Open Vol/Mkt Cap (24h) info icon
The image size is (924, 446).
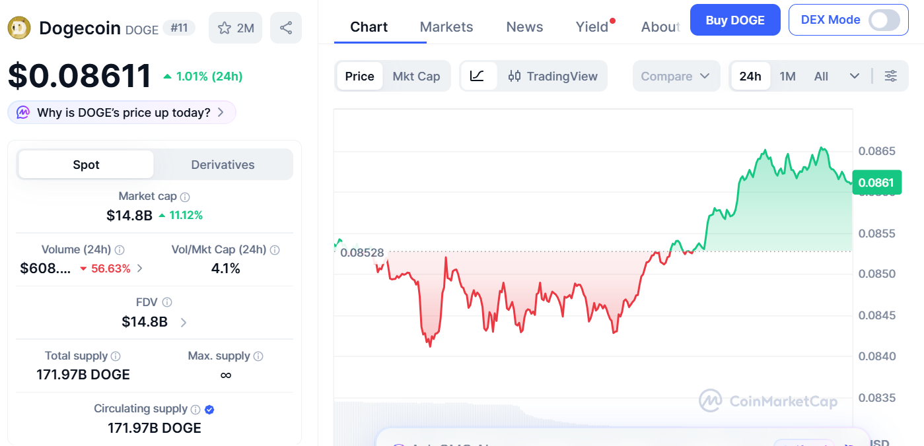tap(275, 250)
